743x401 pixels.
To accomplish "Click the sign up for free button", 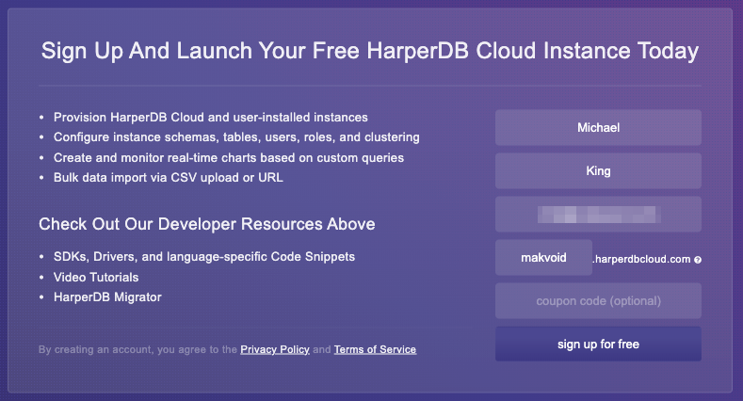I will (598, 345).
